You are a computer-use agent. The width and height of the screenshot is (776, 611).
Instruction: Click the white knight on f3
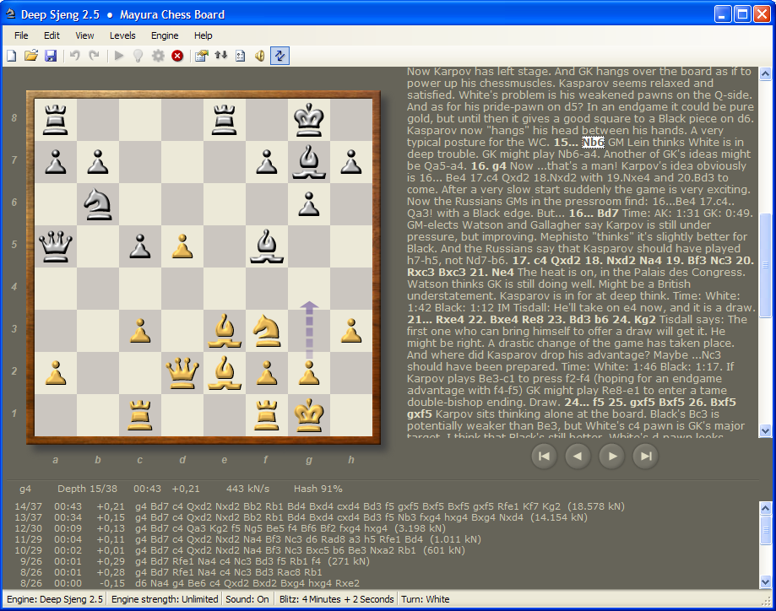267,331
